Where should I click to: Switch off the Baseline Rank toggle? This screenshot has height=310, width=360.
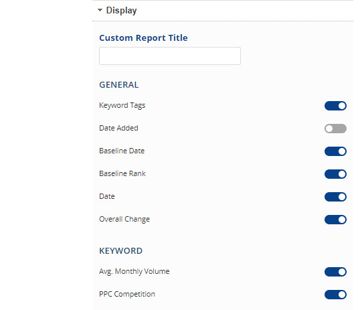click(x=335, y=174)
